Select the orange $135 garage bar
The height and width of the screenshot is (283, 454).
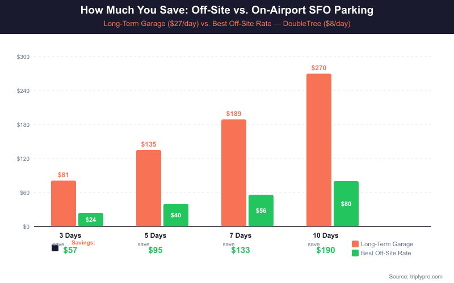[x=149, y=188]
